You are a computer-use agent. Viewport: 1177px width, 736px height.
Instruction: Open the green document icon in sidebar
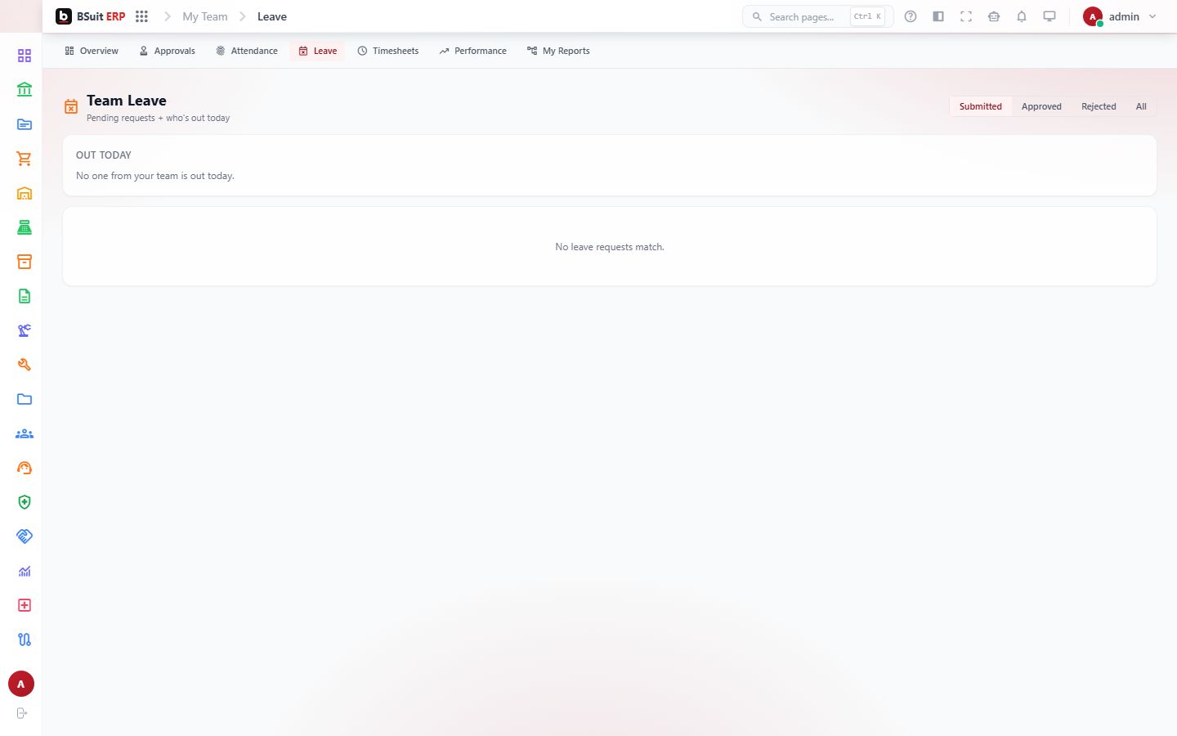pyautogui.click(x=25, y=296)
